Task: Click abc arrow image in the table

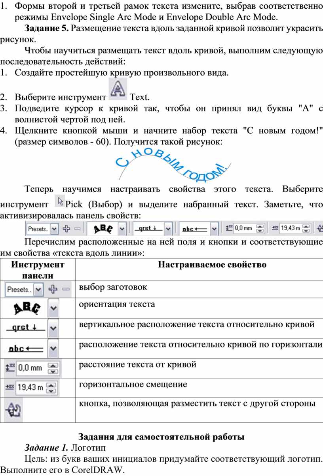Action: [x=26, y=349]
